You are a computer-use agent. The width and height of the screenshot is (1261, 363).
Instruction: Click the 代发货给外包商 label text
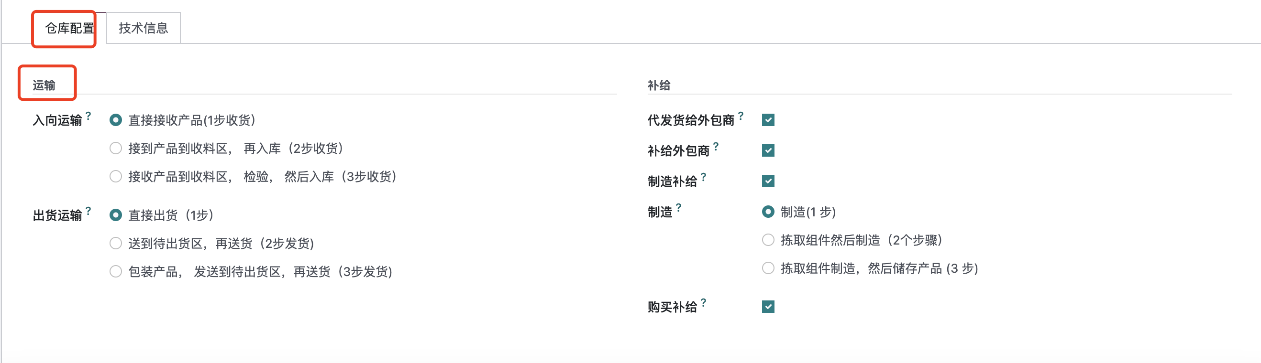click(x=691, y=121)
